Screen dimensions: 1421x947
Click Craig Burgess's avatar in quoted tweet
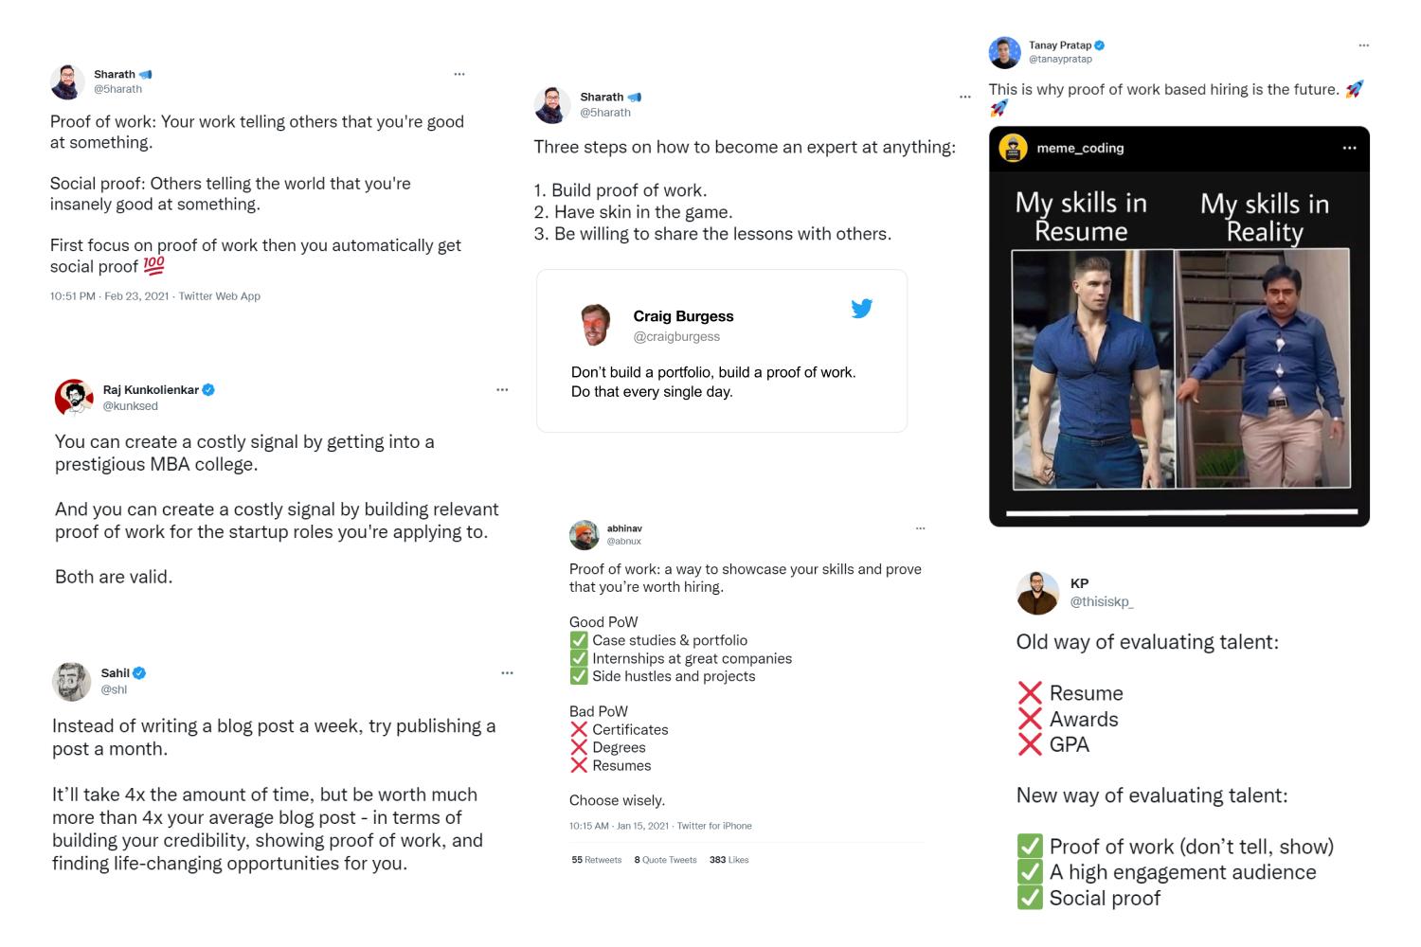[596, 325]
